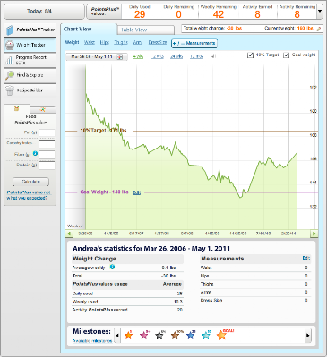Select the Weight measurement tab
Image resolution: width=327 pixels, height=358 pixels.
[x=72, y=42]
